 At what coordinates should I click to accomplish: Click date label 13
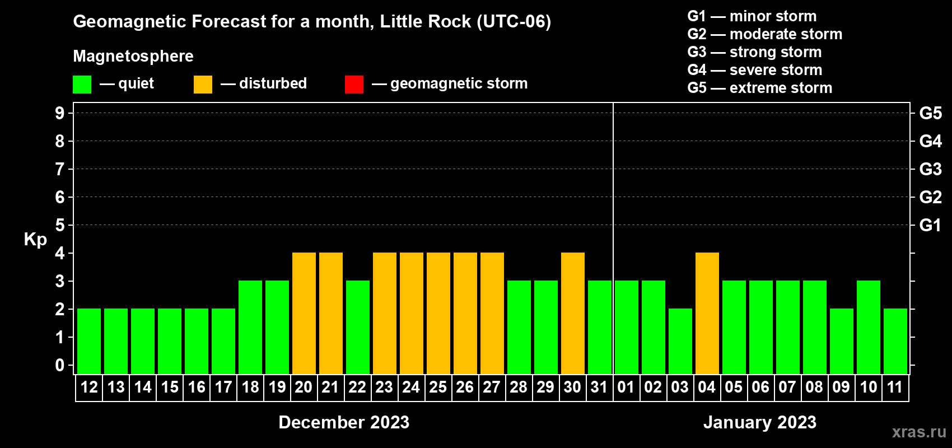coord(116,387)
